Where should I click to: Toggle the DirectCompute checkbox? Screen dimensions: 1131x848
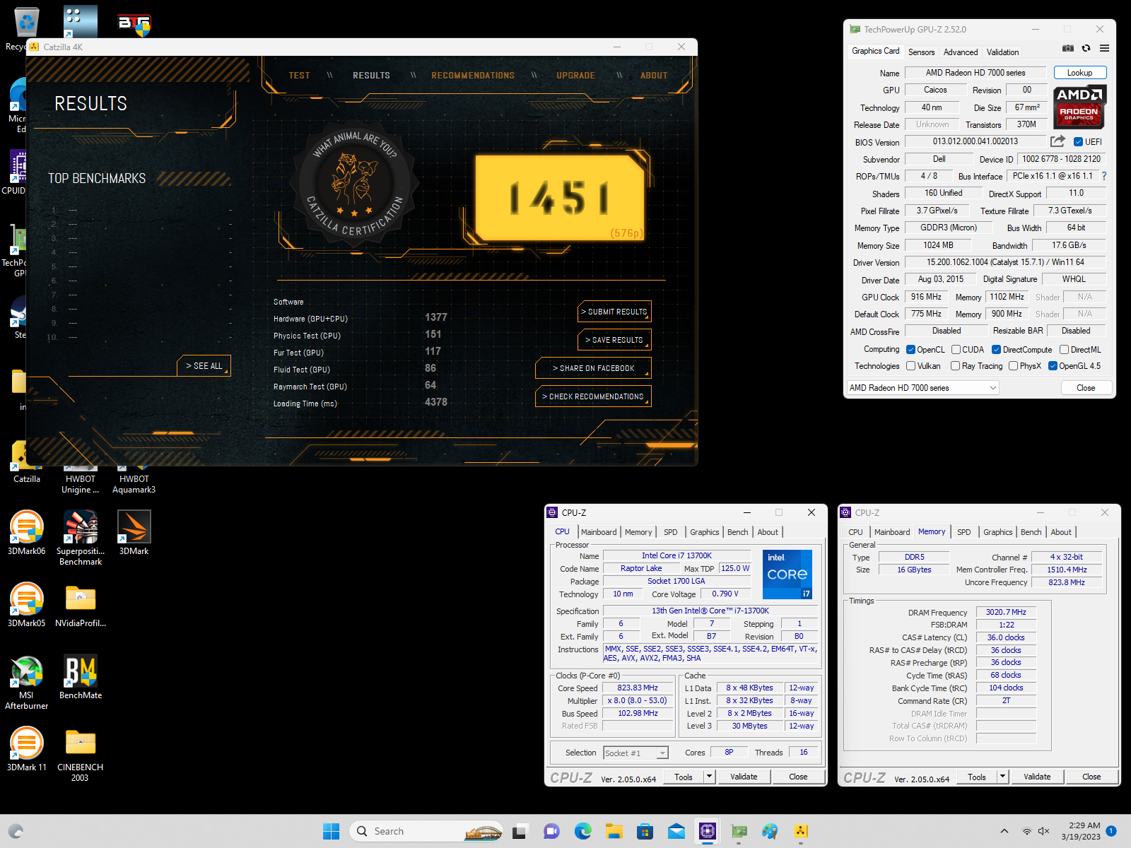[x=996, y=350]
